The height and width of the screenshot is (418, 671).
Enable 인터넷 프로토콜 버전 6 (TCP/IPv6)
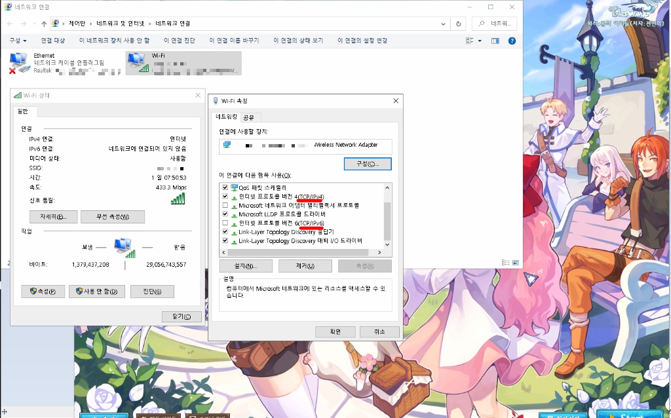225,223
